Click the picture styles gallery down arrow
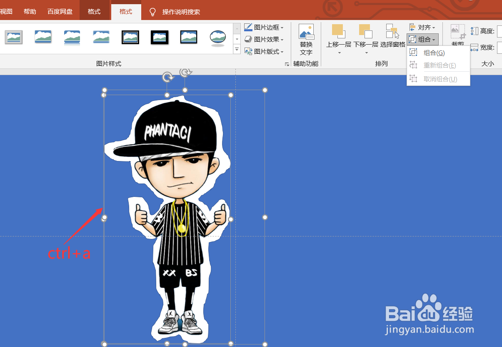Viewport: 502px width, 347px height. click(x=237, y=39)
